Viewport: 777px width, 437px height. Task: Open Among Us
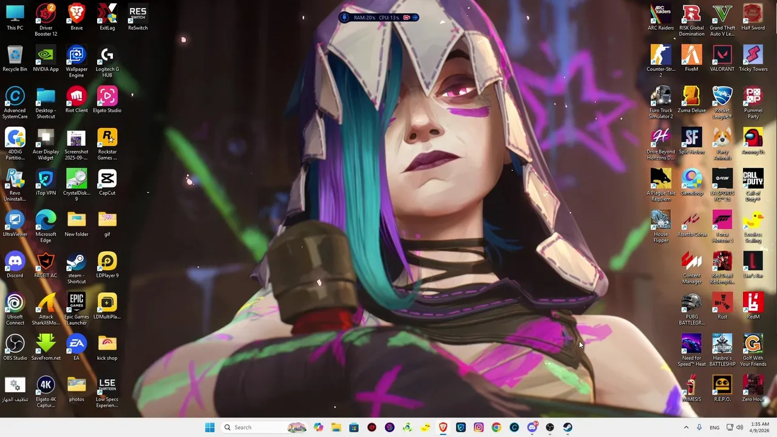(753, 141)
